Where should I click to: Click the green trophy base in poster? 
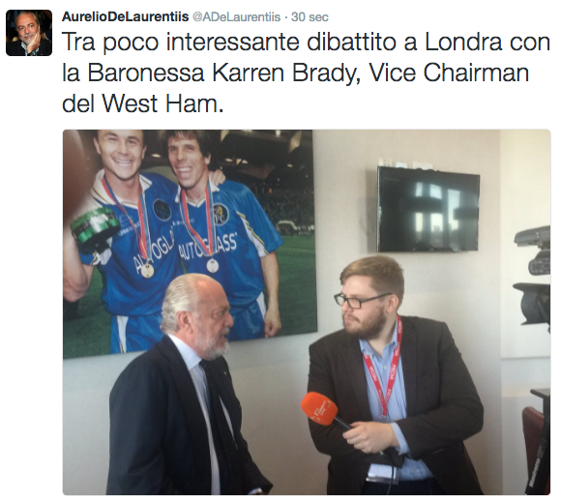[x=95, y=226]
